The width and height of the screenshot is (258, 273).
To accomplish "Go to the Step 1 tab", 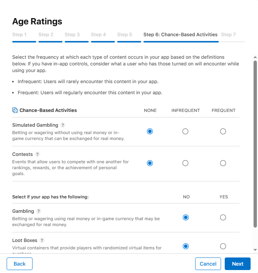I will (20, 35).
